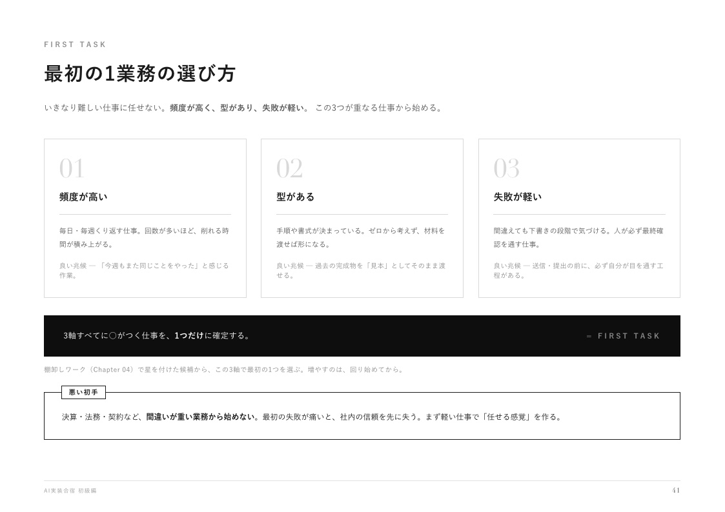The width and height of the screenshot is (725, 512).
Task: Select the title '最初の1業務の選び方'
Action: click(139, 74)
